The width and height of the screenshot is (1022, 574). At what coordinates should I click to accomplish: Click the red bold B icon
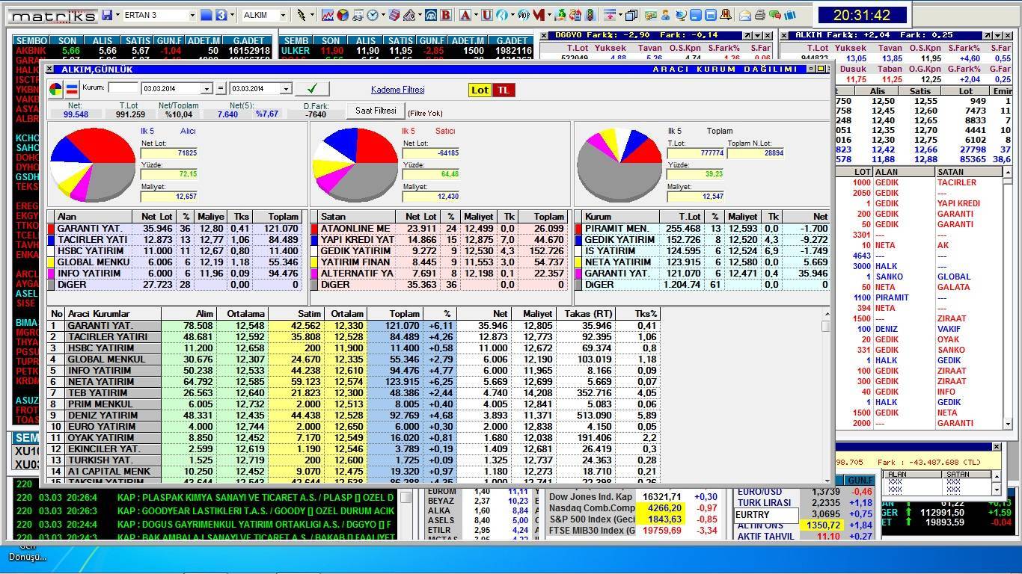click(x=446, y=15)
